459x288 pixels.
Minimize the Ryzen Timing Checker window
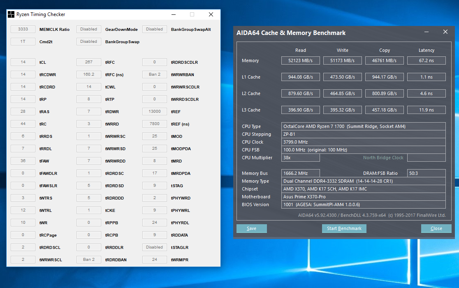point(174,14)
